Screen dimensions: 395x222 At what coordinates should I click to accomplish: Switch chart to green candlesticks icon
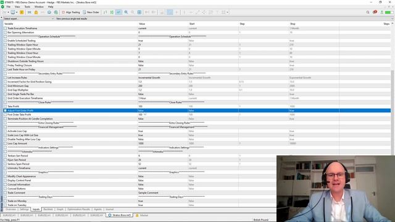coord(112,12)
